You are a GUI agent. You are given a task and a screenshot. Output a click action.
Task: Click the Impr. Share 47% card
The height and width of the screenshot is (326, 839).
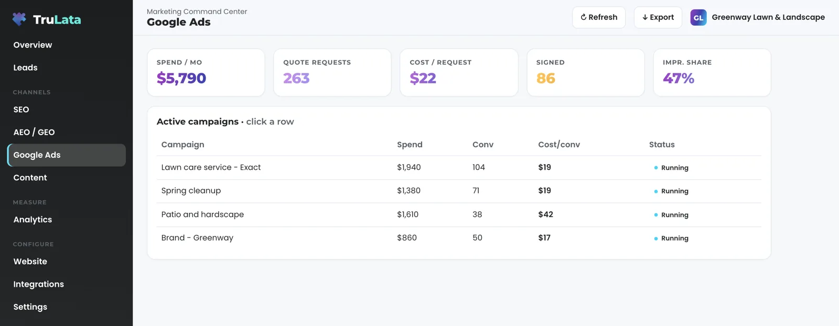pyautogui.click(x=712, y=72)
